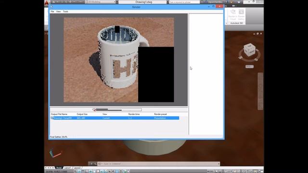Image resolution: width=308 pixels, height=173 pixels.
Task: Click the ViewCube top face
Action: 249,46
